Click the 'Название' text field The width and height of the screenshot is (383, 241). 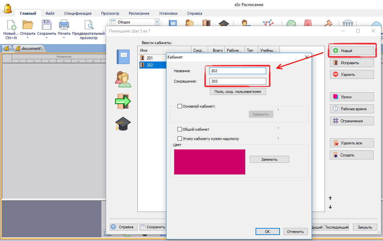point(238,71)
